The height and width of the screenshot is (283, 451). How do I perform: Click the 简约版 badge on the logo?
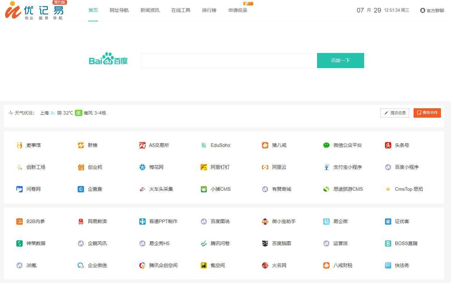pyautogui.click(x=60, y=2)
